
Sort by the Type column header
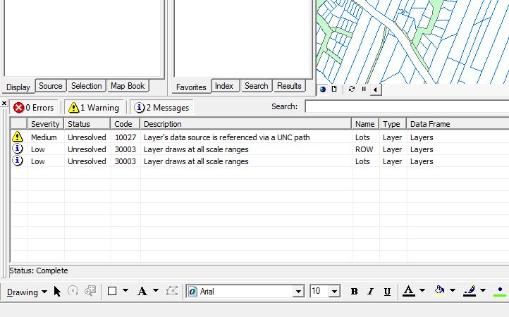393,124
